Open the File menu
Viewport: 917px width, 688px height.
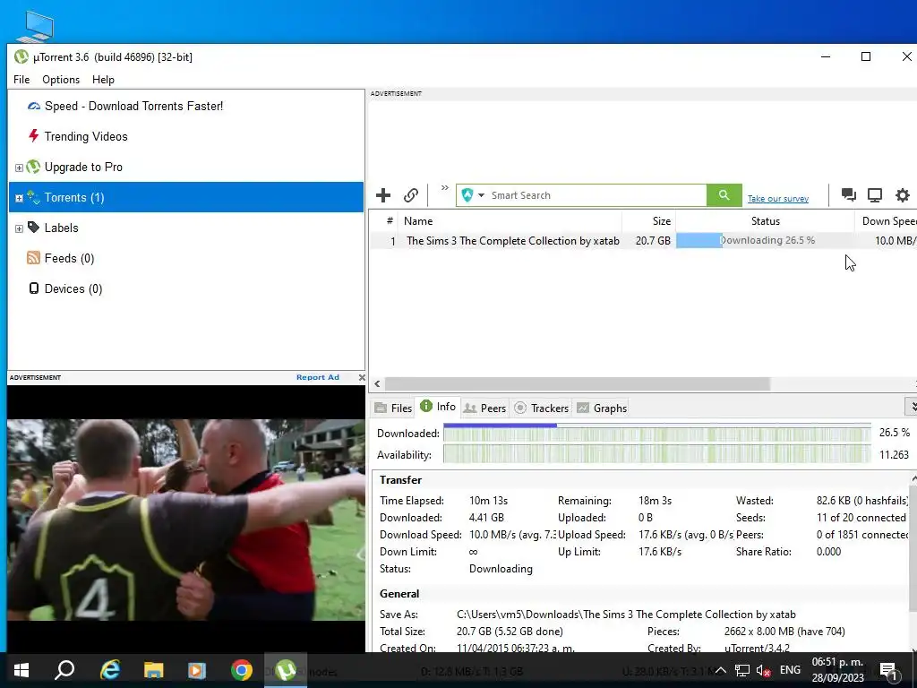pyautogui.click(x=21, y=80)
